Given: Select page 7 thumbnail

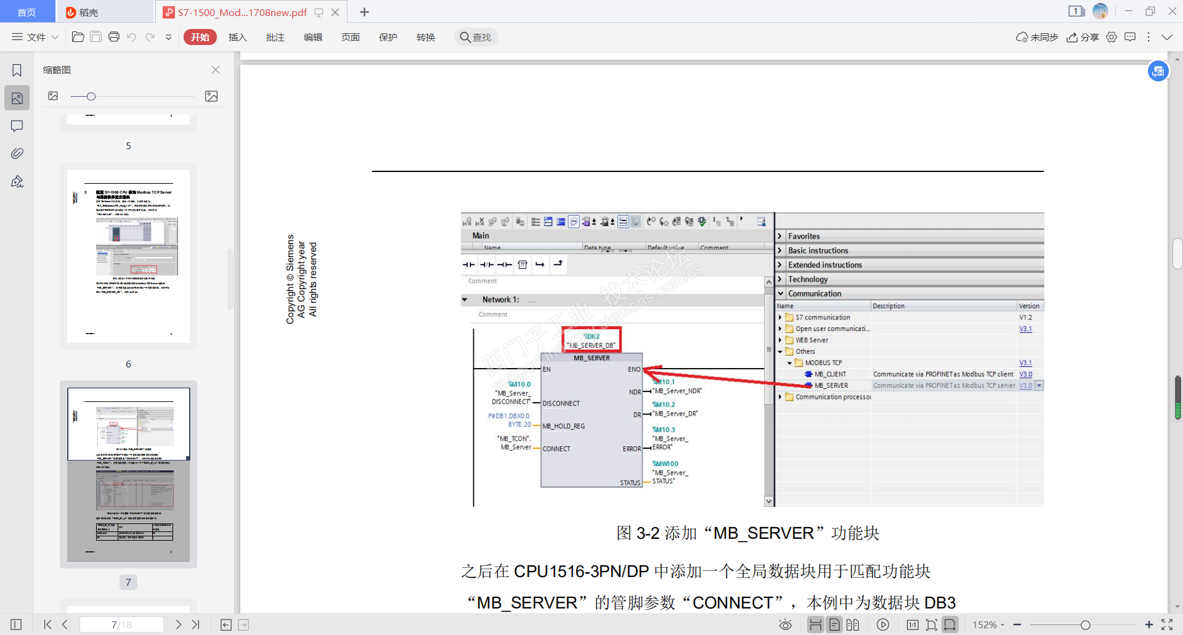Looking at the screenshot, I should pyautogui.click(x=128, y=474).
